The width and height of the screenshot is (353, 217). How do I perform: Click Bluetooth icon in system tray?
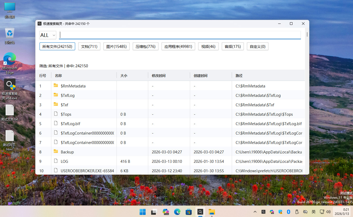289,212
